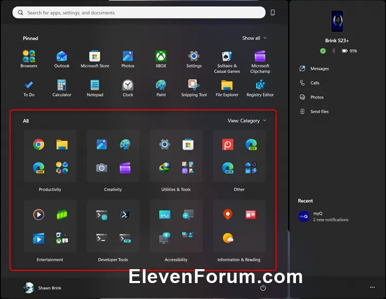Open Terminal in Developer Tools
This screenshot has width=386, height=299.
(101, 238)
